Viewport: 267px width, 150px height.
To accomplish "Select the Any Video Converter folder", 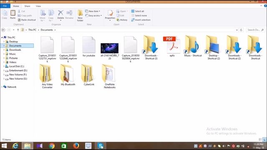I will [x=47, y=77].
